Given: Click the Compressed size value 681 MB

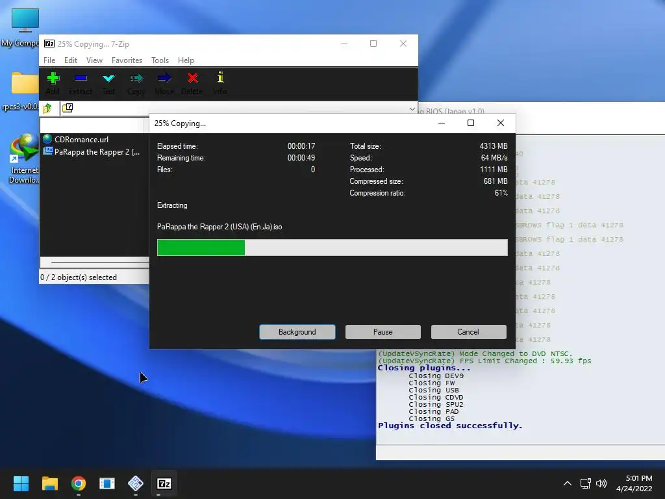Looking at the screenshot, I should [x=496, y=181].
